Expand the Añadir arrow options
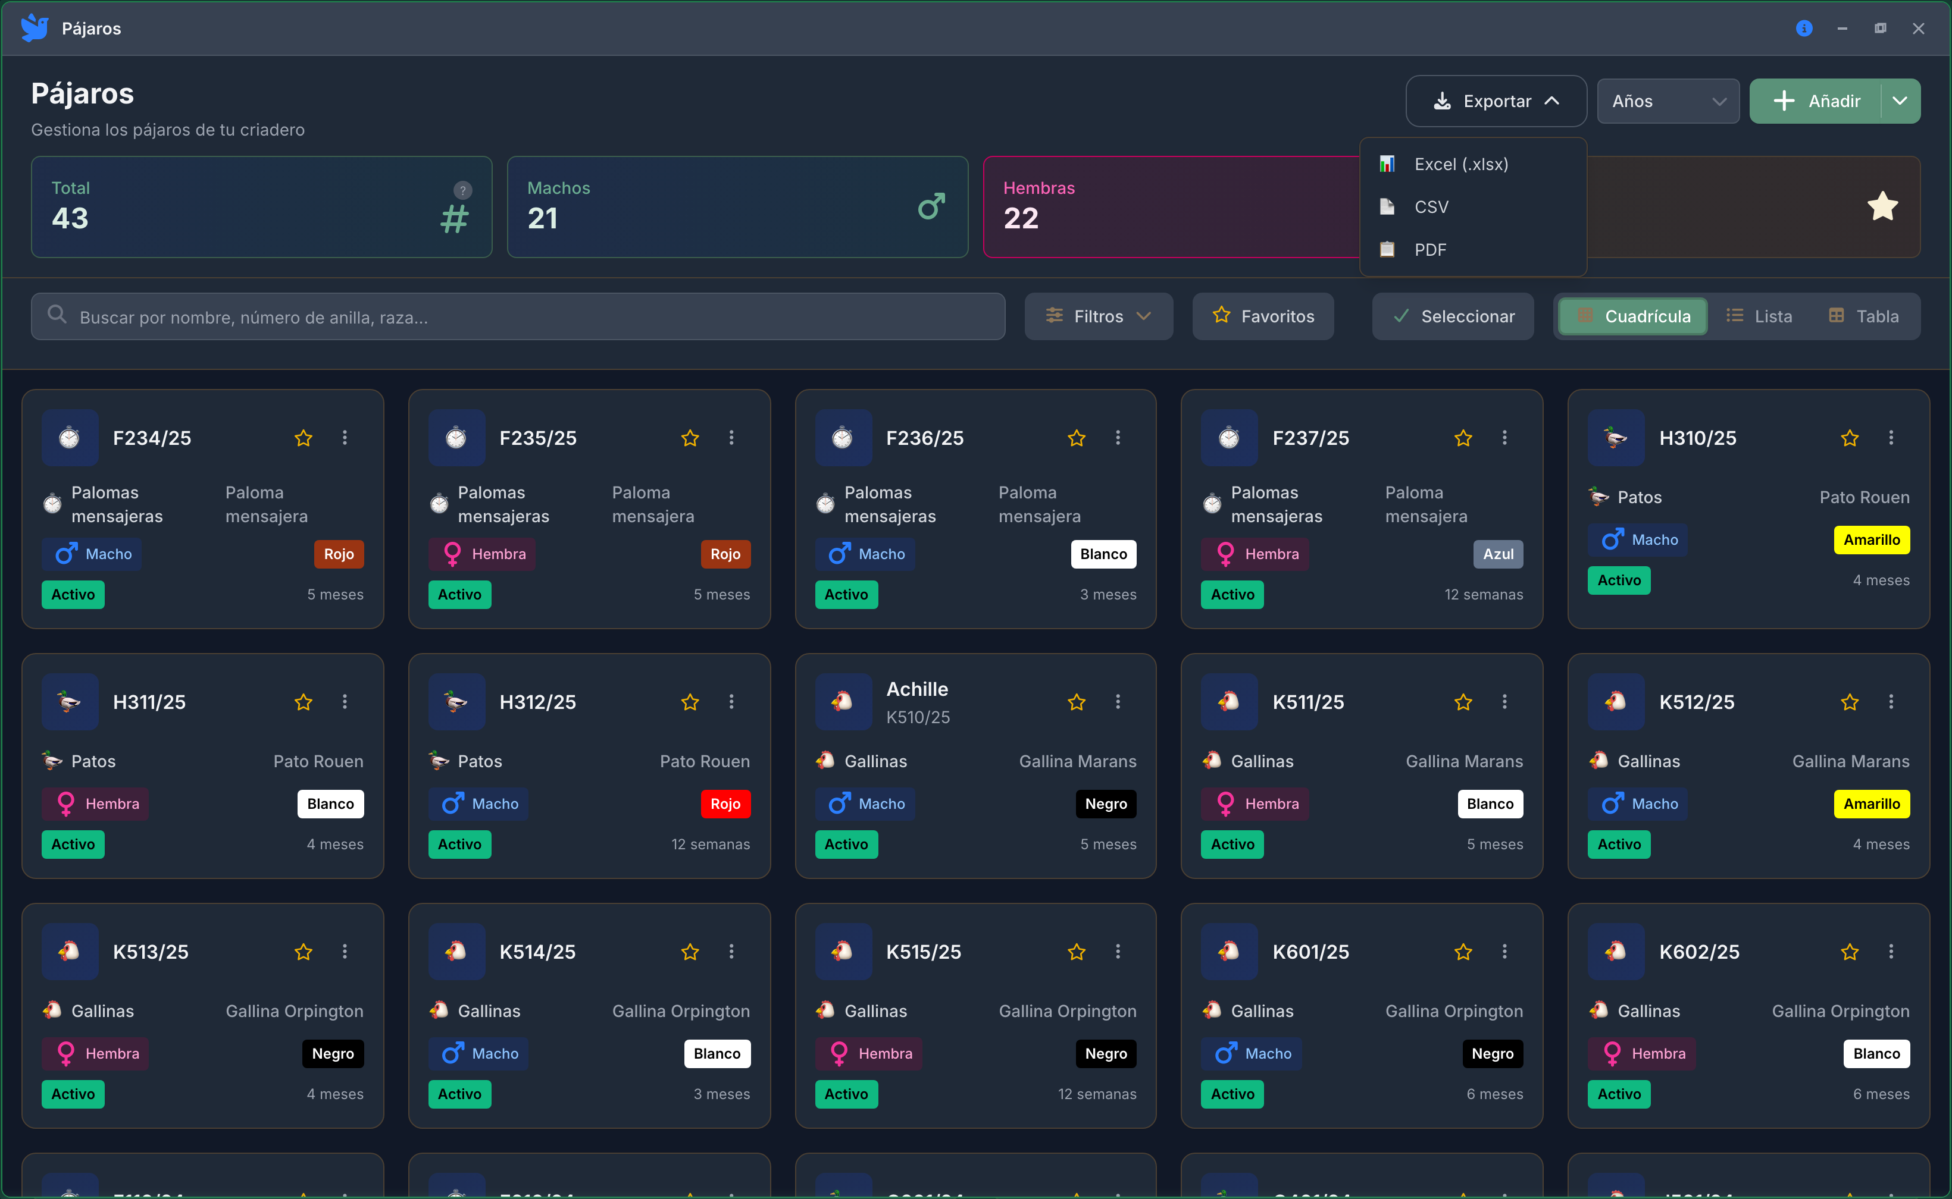The image size is (1952, 1199). pos(1900,101)
